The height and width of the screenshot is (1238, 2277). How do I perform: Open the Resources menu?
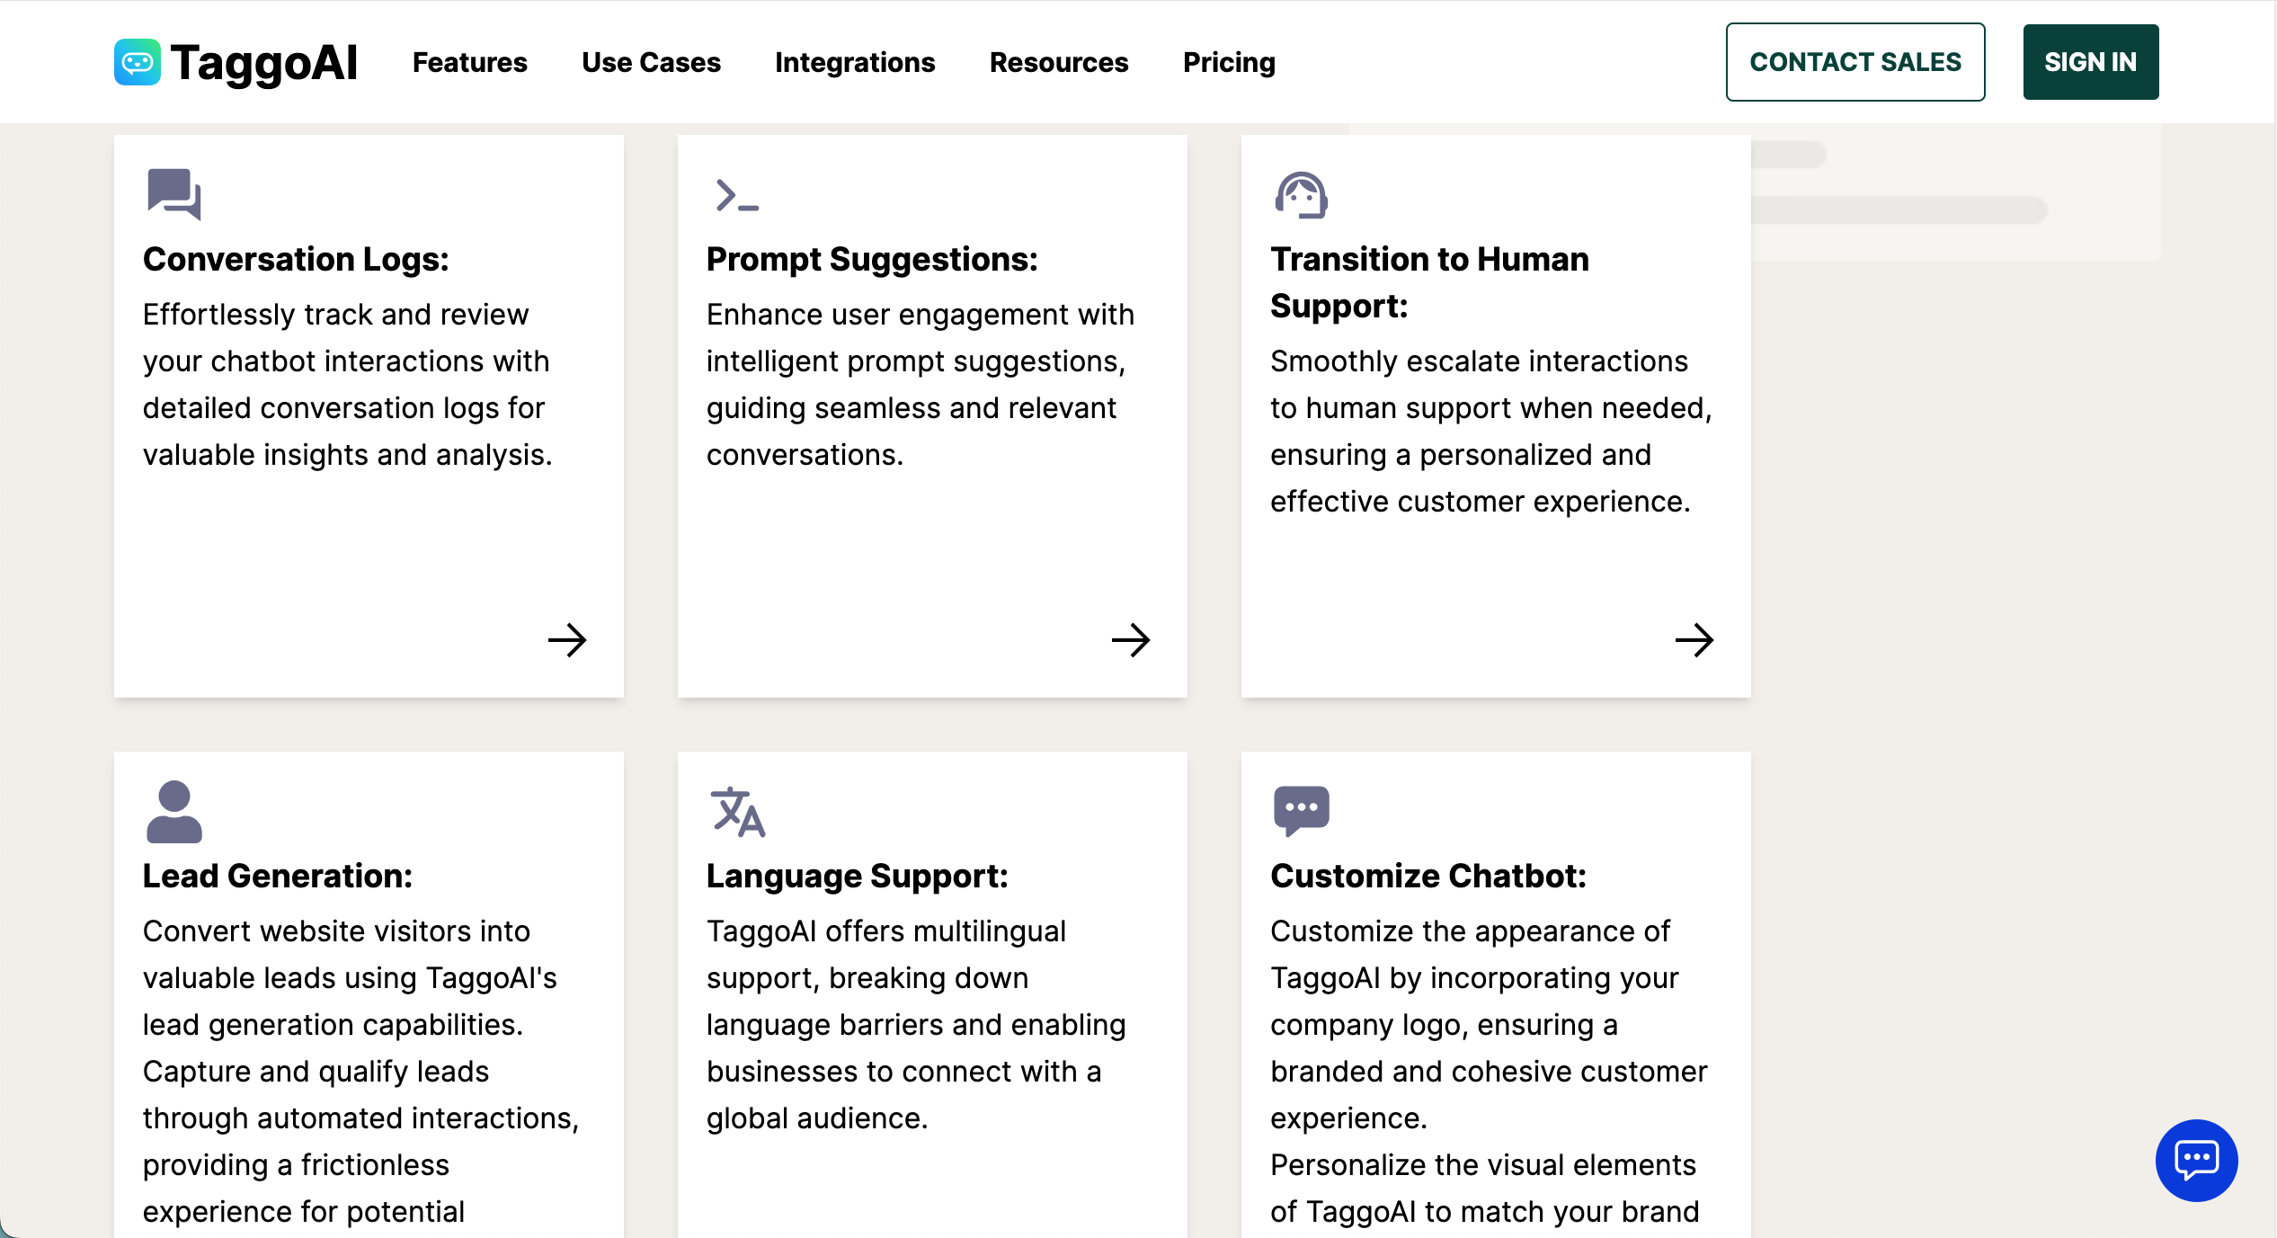[1059, 62]
